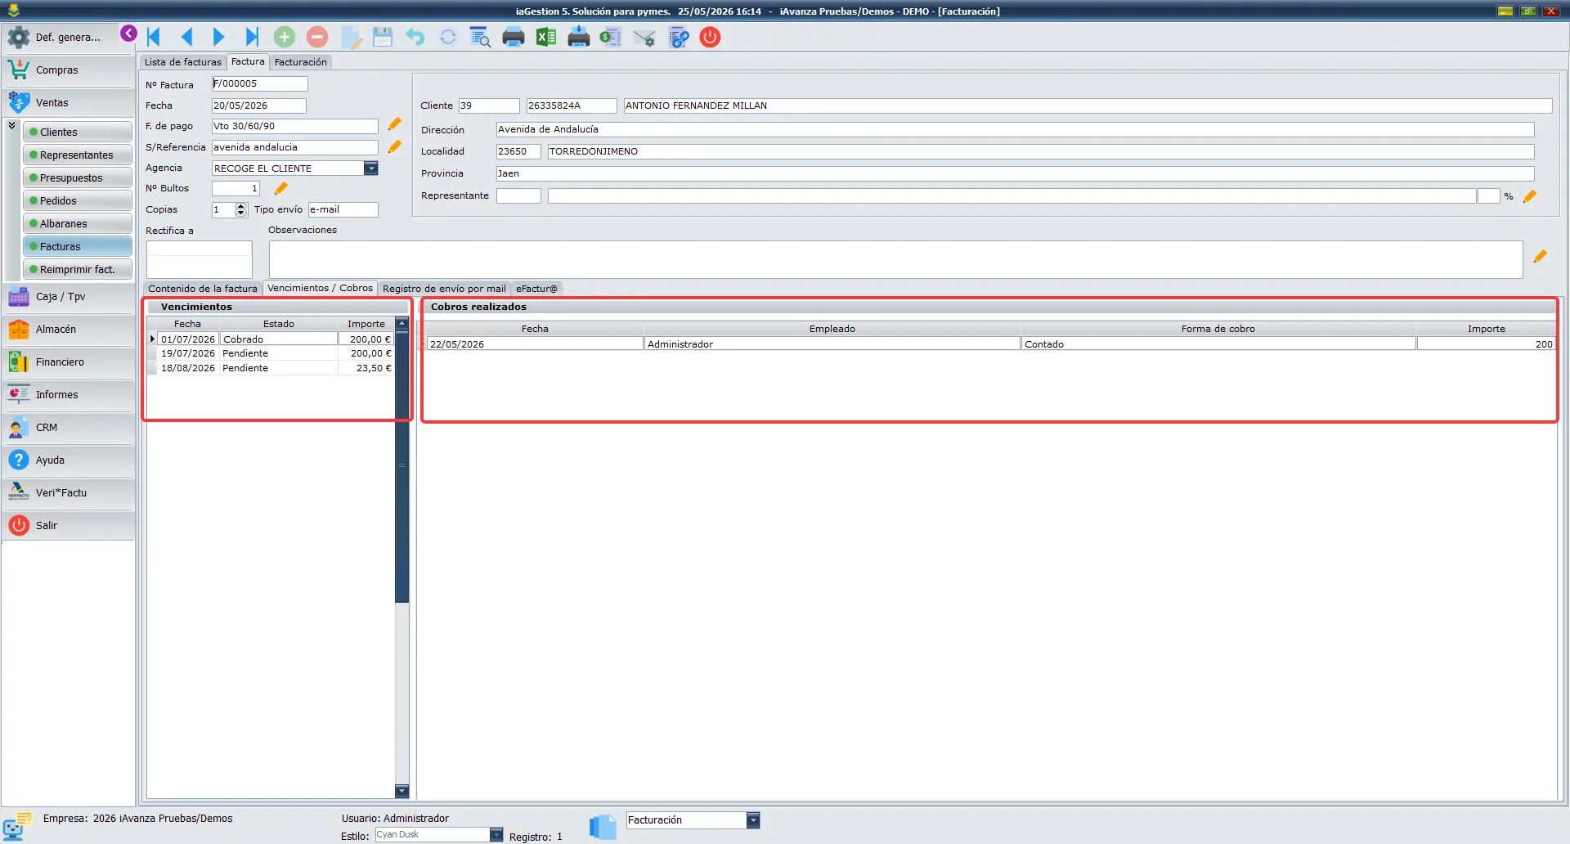The width and height of the screenshot is (1570, 844).
Task: Click the chat computer icon bottom-left
Action: tap(17, 826)
